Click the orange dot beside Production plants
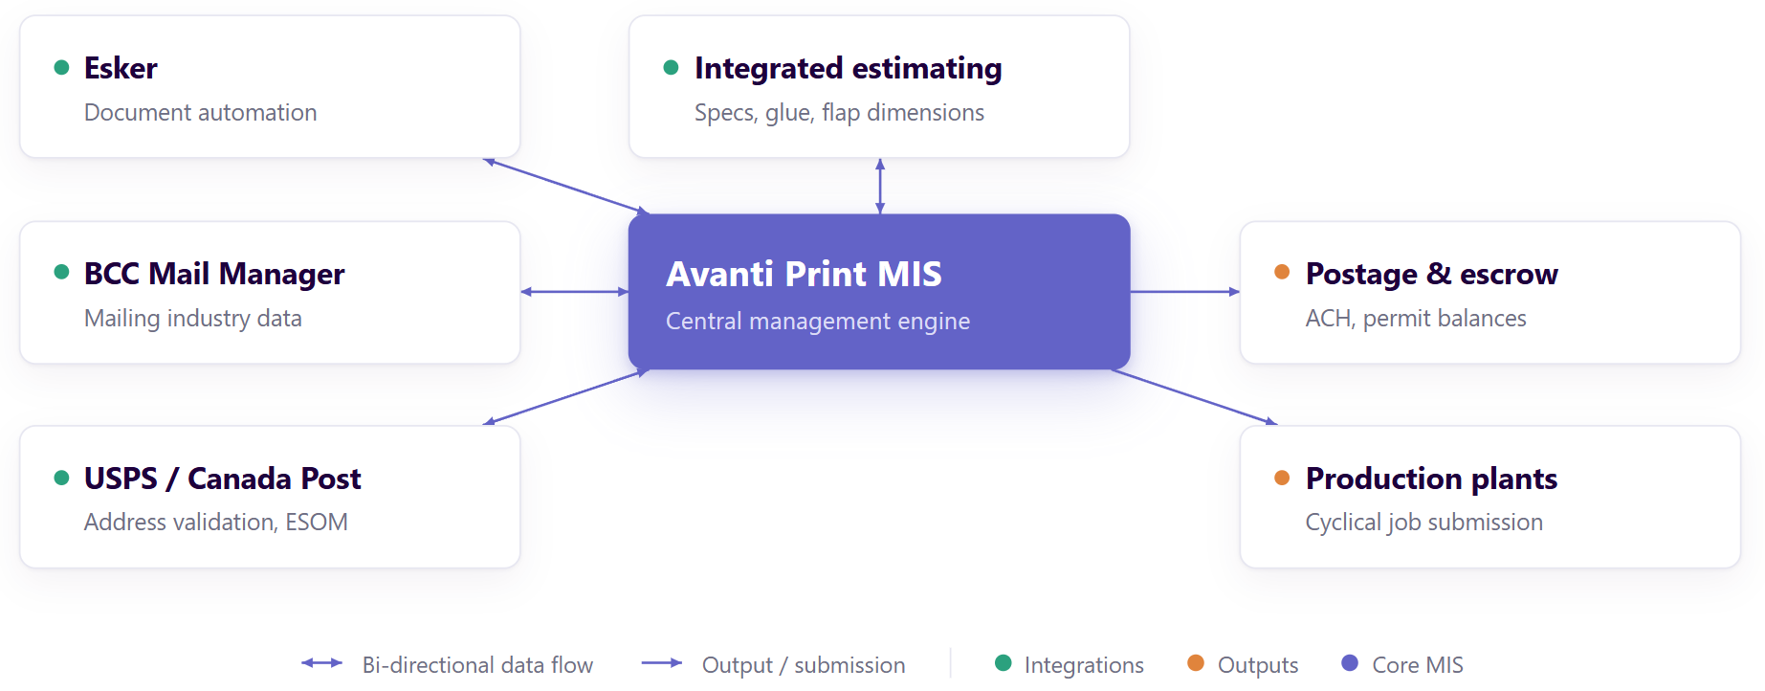 click(1282, 478)
